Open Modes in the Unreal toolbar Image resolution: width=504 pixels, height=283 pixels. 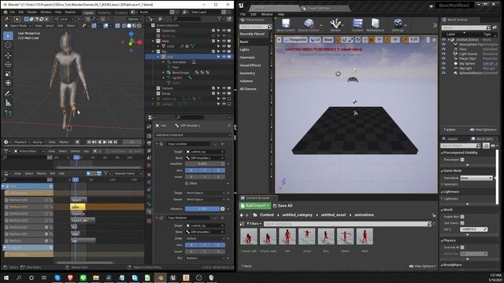pyautogui.click(x=335, y=25)
